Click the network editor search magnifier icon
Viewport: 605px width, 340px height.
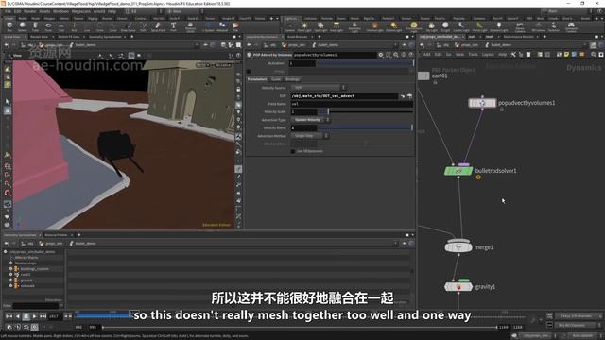point(594,55)
